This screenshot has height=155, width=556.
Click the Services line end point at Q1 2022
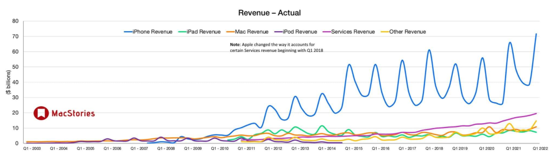click(x=536, y=113)
